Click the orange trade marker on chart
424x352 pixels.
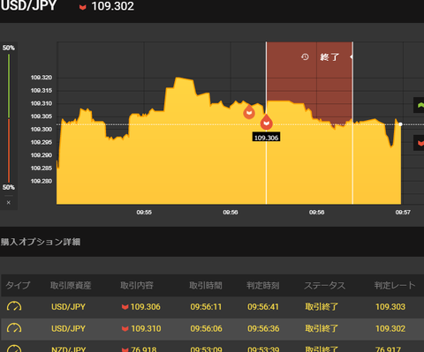point(249,112)
